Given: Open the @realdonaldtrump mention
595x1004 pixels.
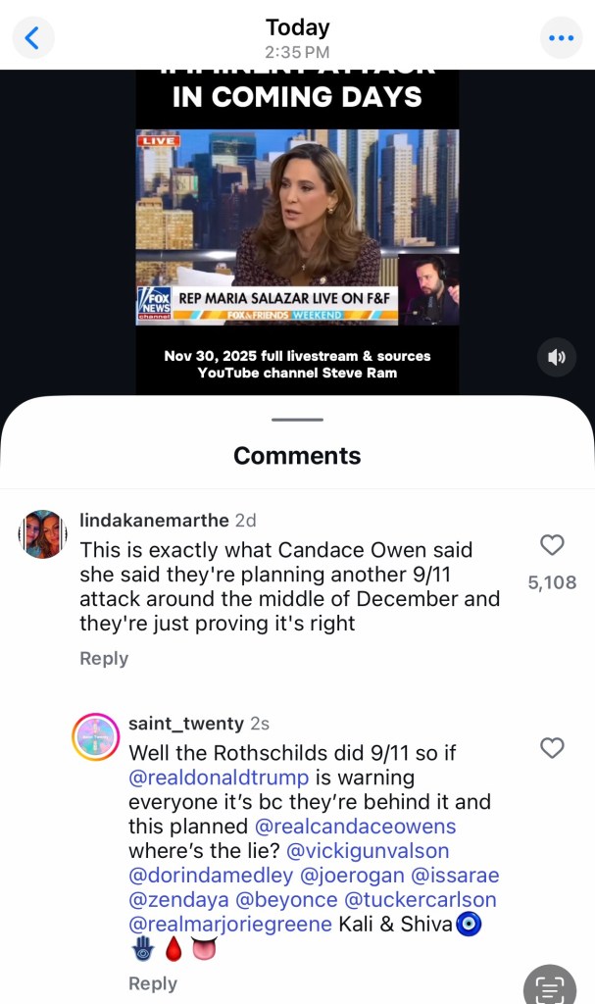Looking at the screenshot, I should point(219,778).
